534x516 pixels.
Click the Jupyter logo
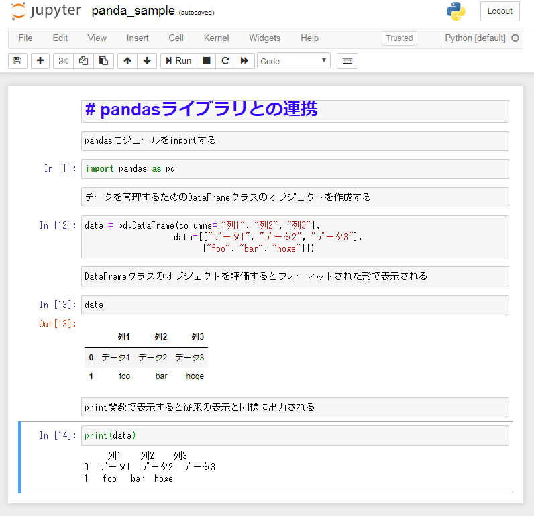(x=46, y=11)
